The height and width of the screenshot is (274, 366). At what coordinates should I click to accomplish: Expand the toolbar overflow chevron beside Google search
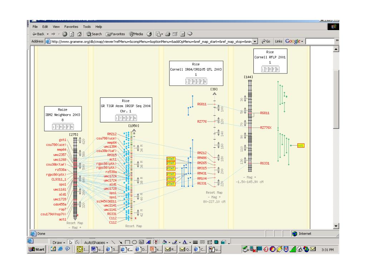point(337,41)
